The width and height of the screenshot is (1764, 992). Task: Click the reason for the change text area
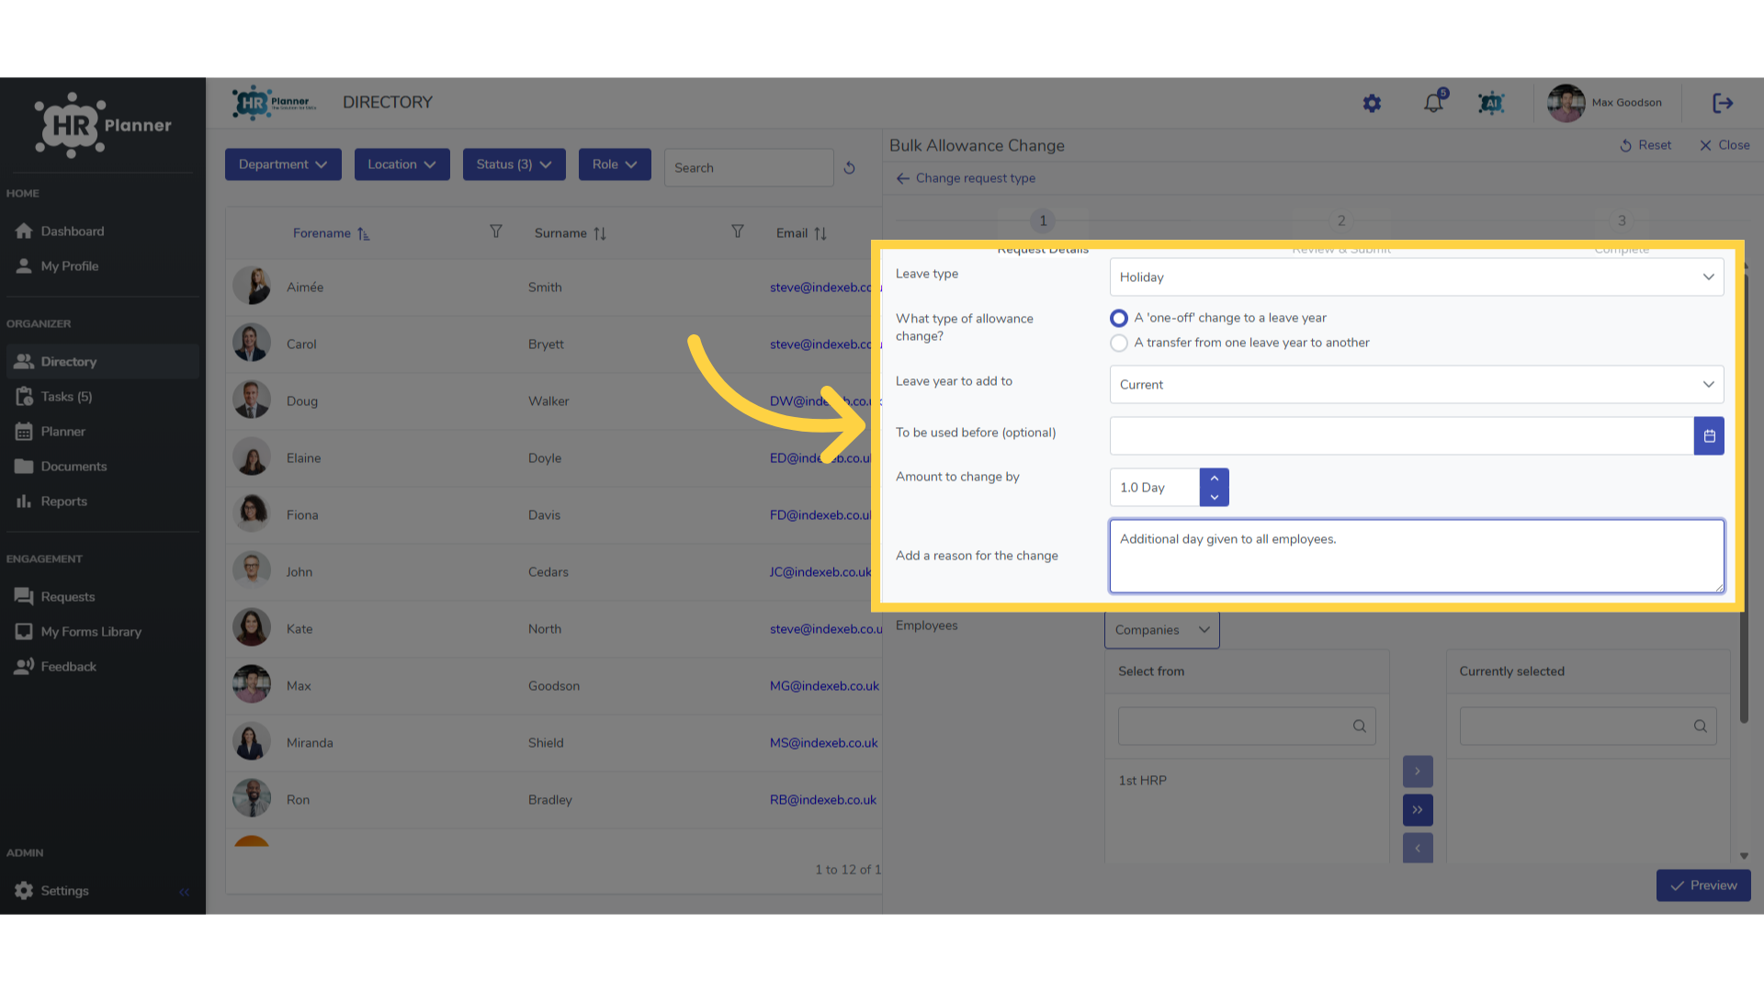[1416, 556]
